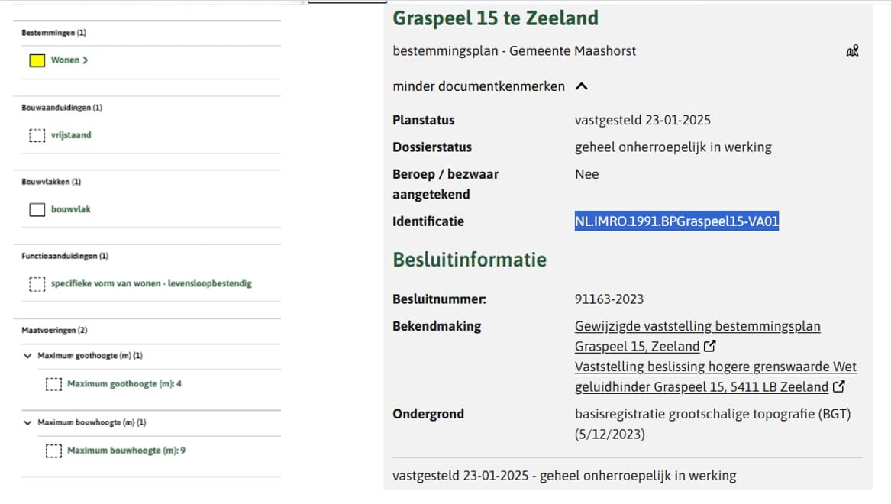
Task: Click external link icon after 'Graspeel 15, Zeeland'
Action: point(709,347)
